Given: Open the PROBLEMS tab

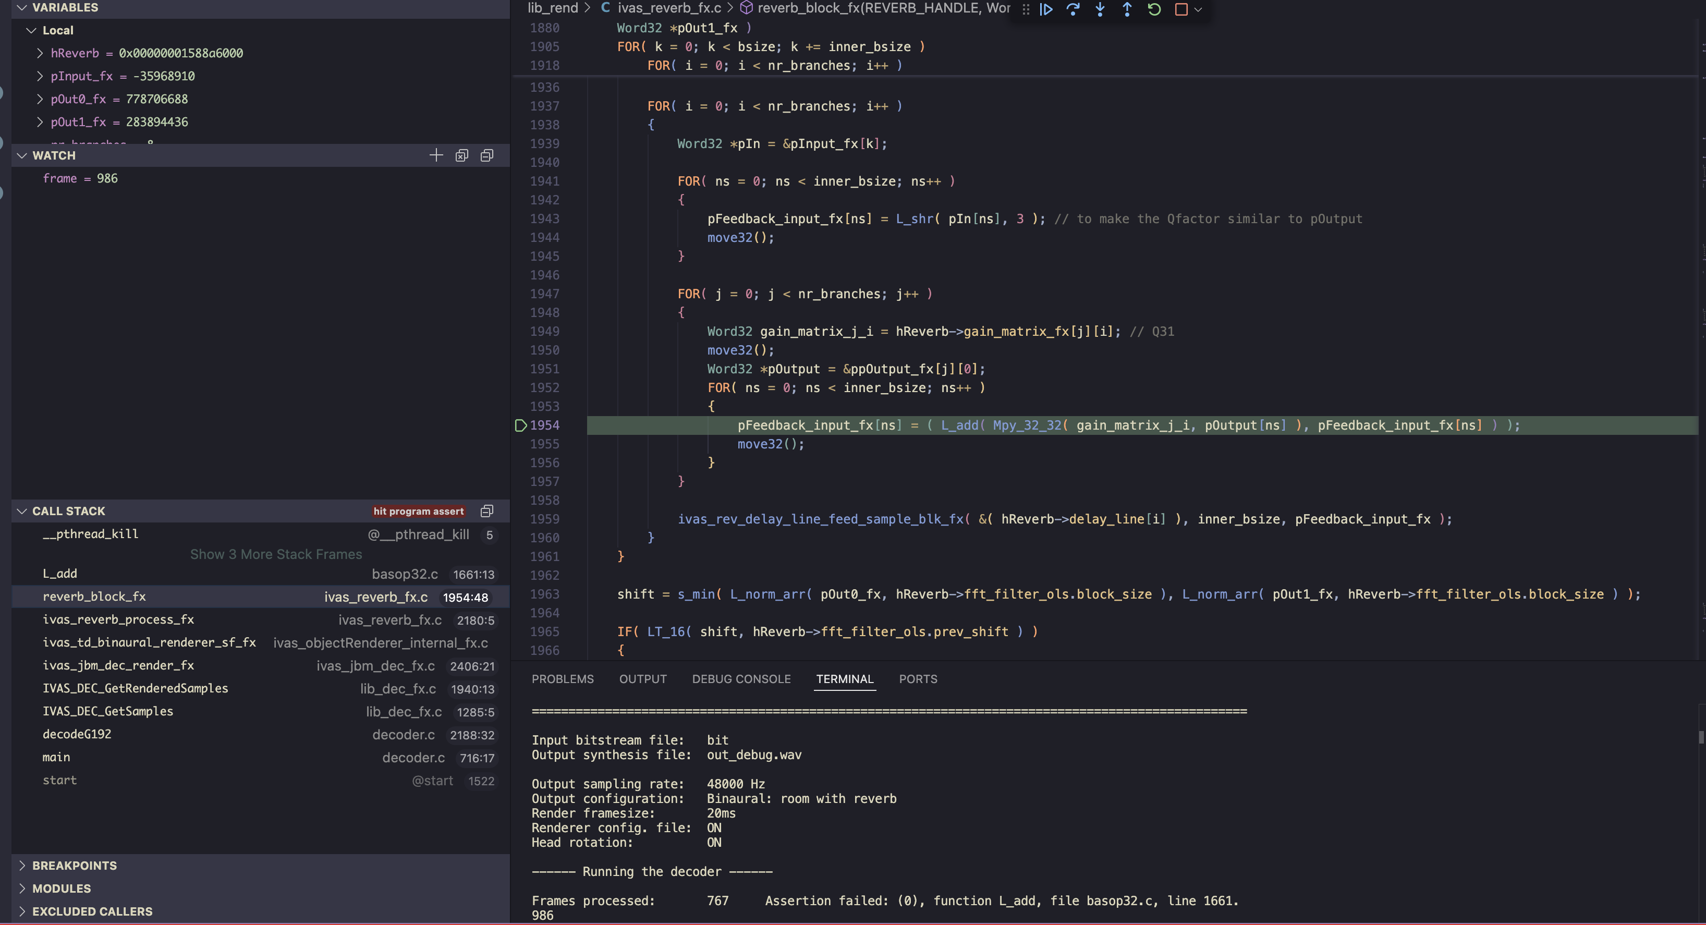Looking at the screenshot, I should click(x=562, y=679).
